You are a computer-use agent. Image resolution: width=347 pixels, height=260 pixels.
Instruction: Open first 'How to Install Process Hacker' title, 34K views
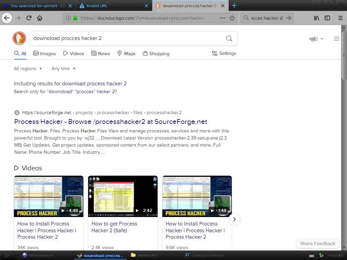coord(47,230)
